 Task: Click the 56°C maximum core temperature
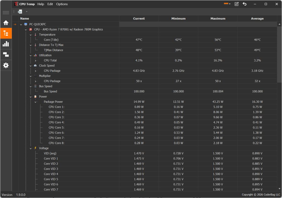[x=218, y=40]
